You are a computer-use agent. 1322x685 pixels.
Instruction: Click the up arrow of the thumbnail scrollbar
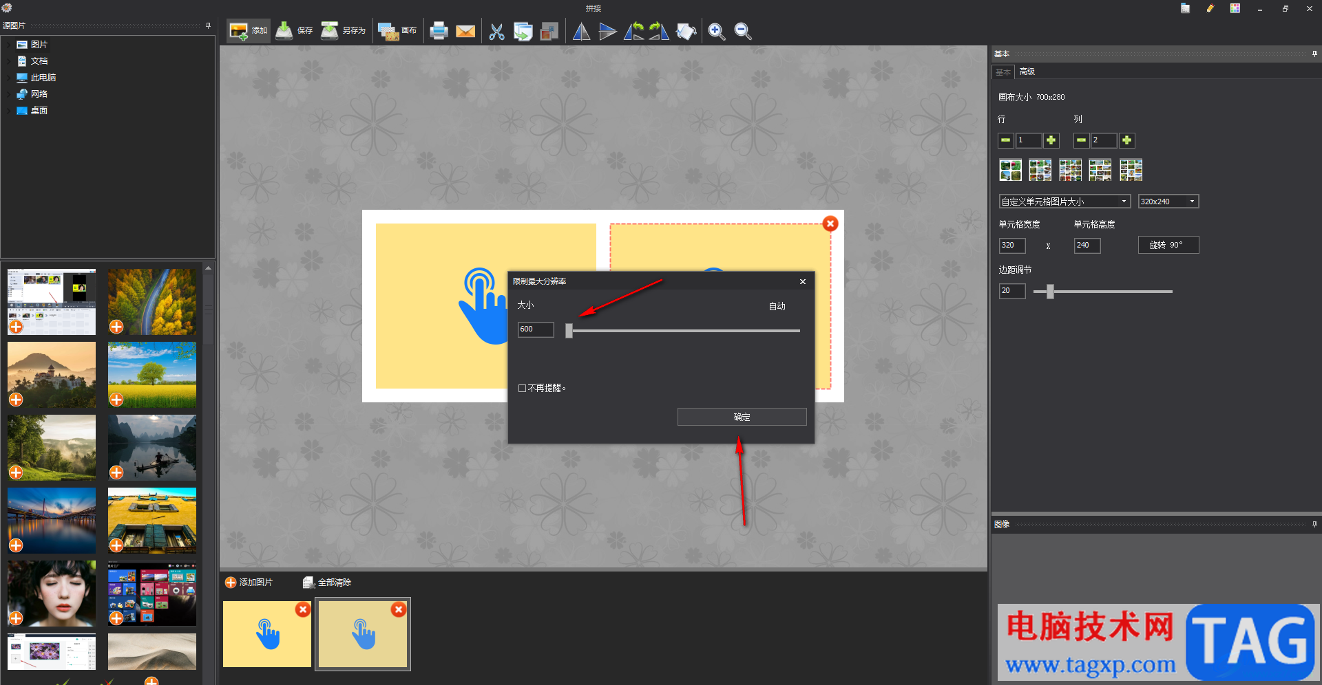[x=208, y=268]
